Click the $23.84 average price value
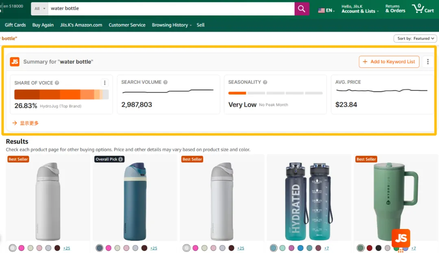 pyautogui.click(x=346, y=105)
